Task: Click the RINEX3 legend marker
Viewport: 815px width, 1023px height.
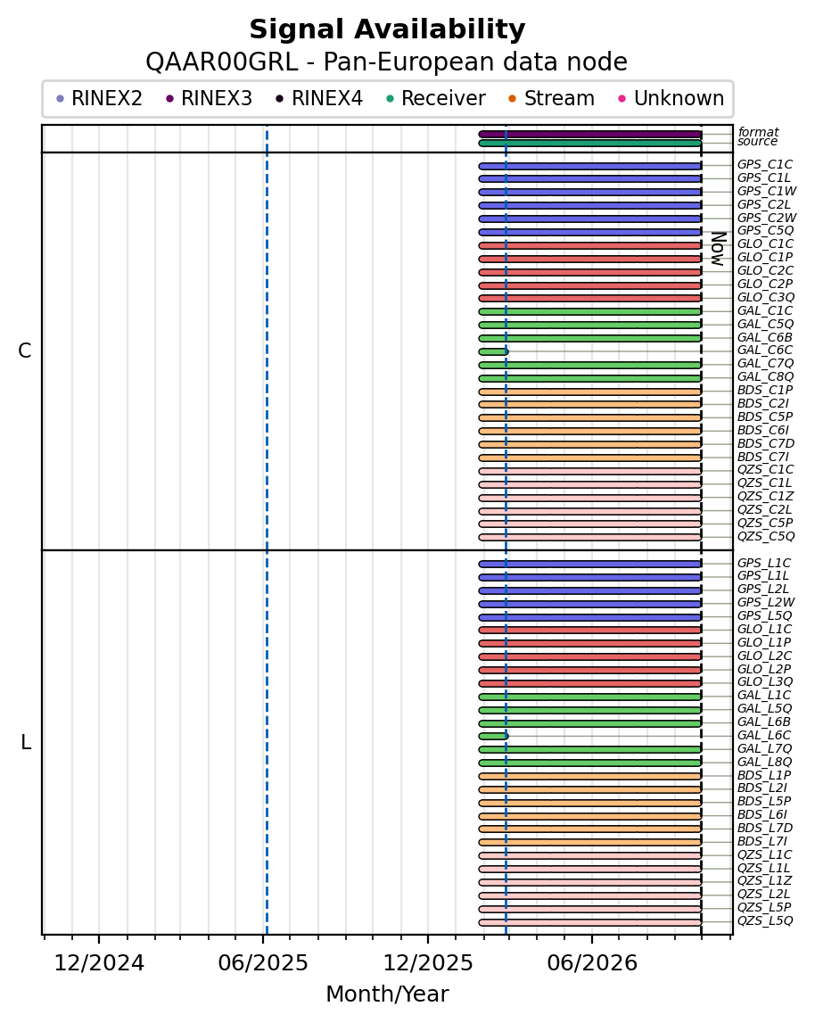Action: pos(170,98)
